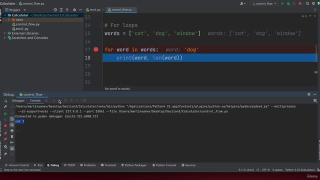This screenshot has width=320, height=180.
Task: Collapse code fold marker on line 14
Action: 102,25
